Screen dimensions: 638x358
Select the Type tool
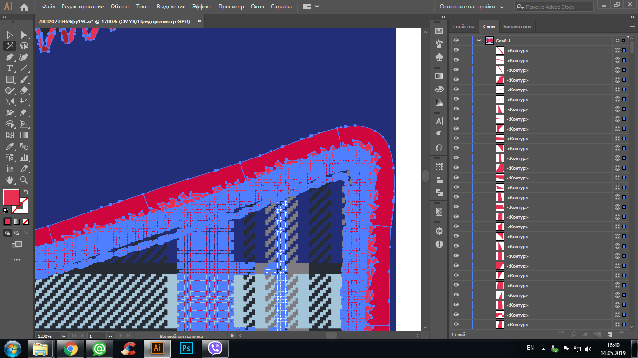(x=9, y=68)
